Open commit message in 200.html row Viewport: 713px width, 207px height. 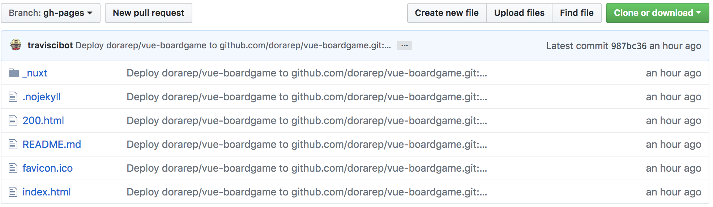pyautogui.click(x=307, y=120)
